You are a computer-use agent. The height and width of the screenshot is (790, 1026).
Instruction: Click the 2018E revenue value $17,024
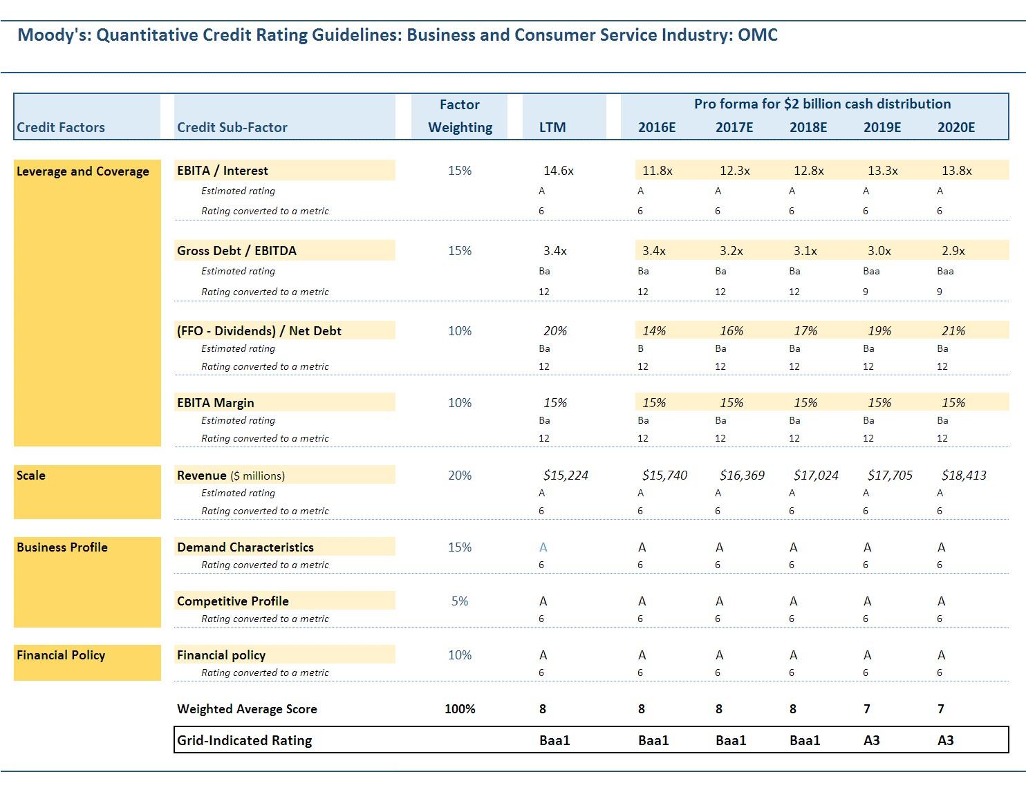tap(816, 476)
